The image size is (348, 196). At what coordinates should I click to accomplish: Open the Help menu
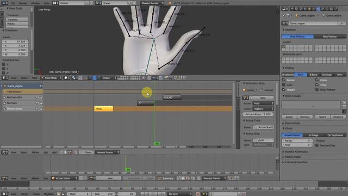(47, 3)
